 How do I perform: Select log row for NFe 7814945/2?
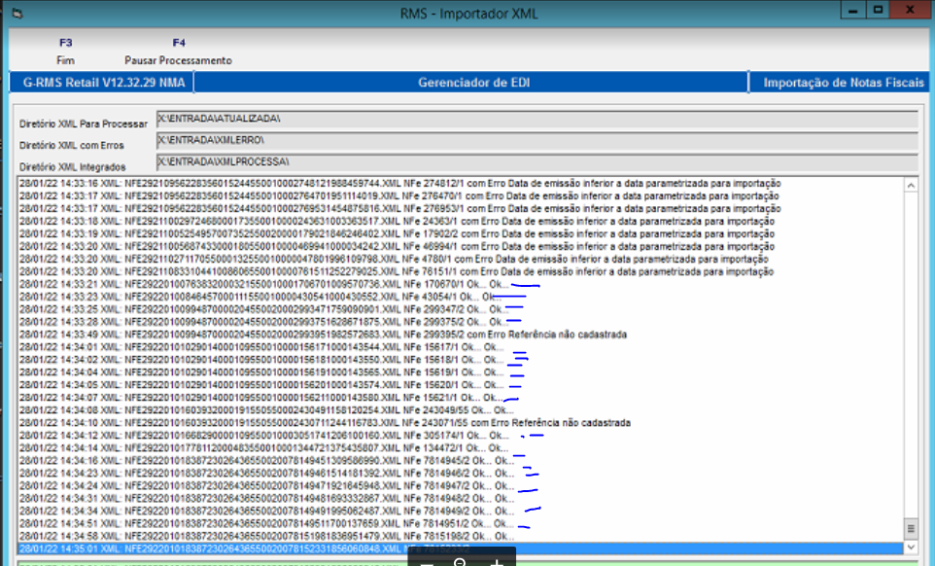(461, 460)
